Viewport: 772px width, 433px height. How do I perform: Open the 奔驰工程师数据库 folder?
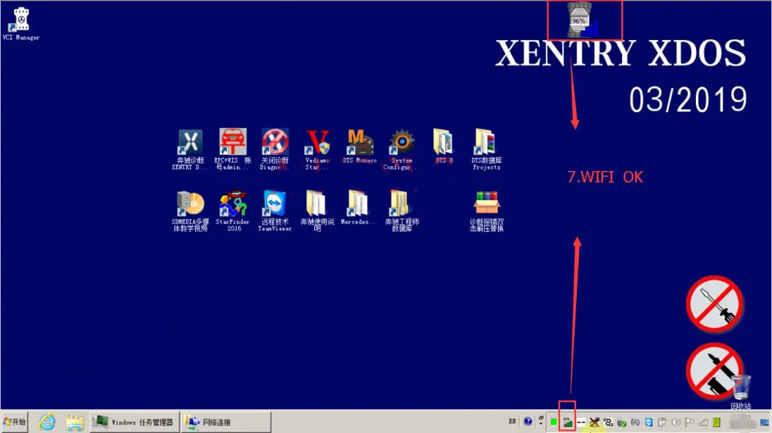402,211
